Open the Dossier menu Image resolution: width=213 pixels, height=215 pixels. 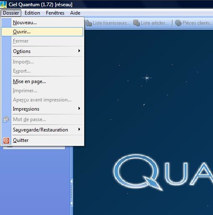(11, 13)
